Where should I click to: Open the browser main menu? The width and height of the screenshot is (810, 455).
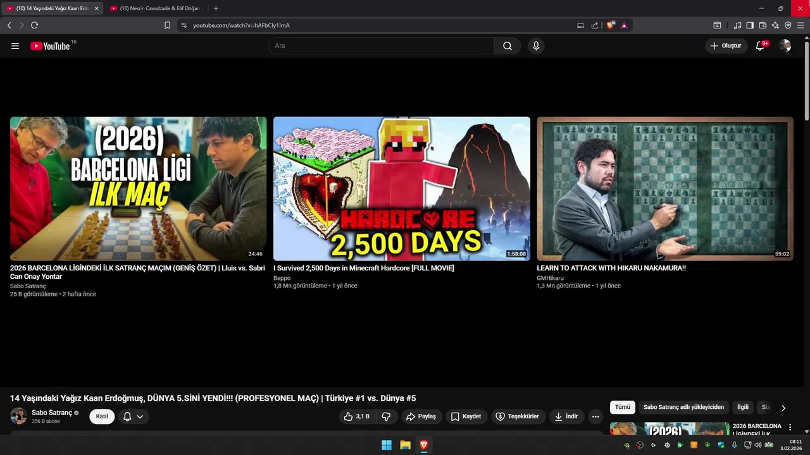pyautogui.click(x=801, y=25)
